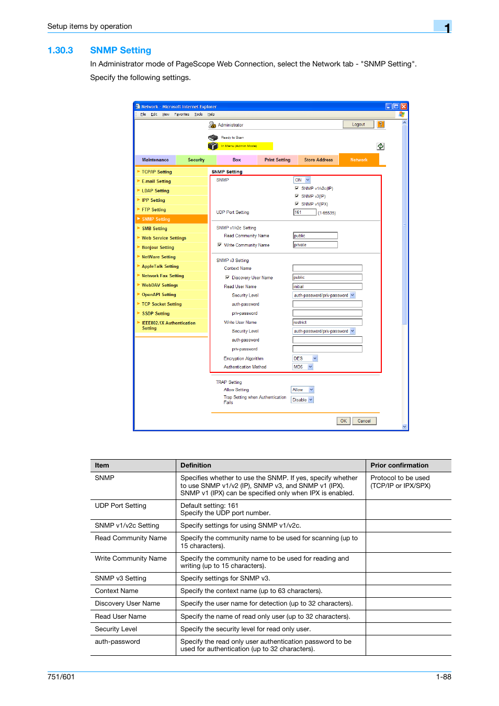This screenshot has width=499, height=706.
Task: Click the Internet Explorer window title icon
Action: [138, 106]
